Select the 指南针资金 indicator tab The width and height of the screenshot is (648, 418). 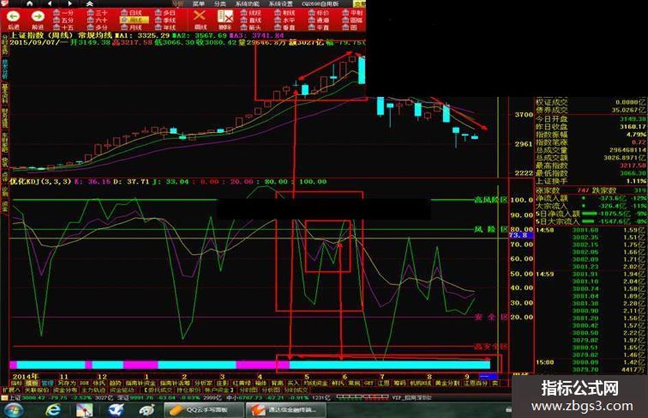(x=141, y=383)
